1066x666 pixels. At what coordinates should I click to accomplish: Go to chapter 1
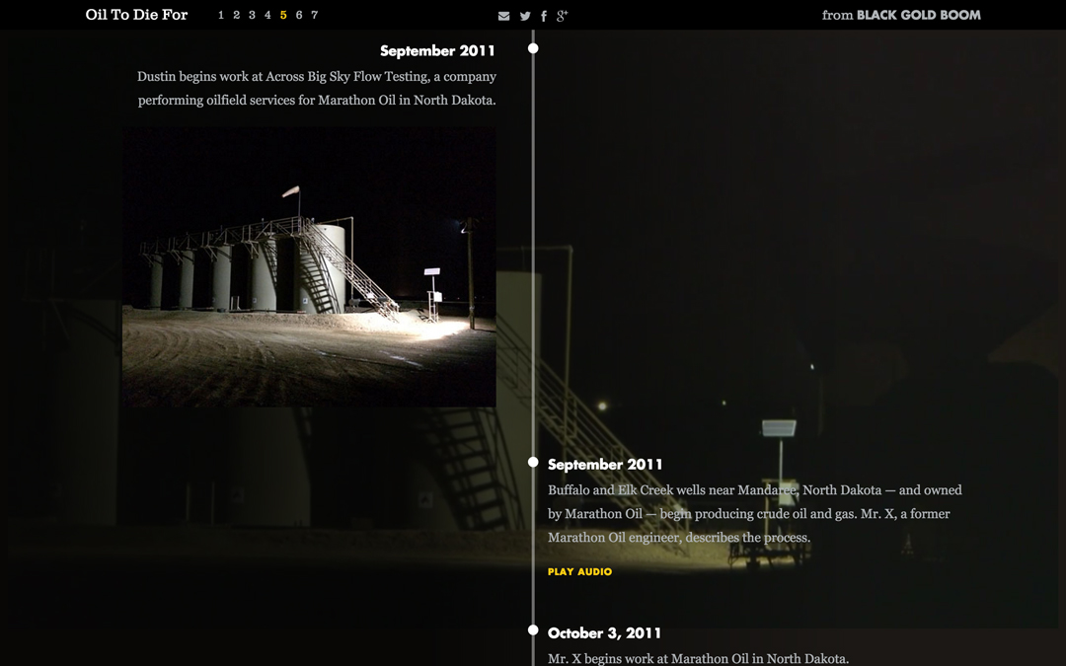pyautogui.click(x=221, y=15)
